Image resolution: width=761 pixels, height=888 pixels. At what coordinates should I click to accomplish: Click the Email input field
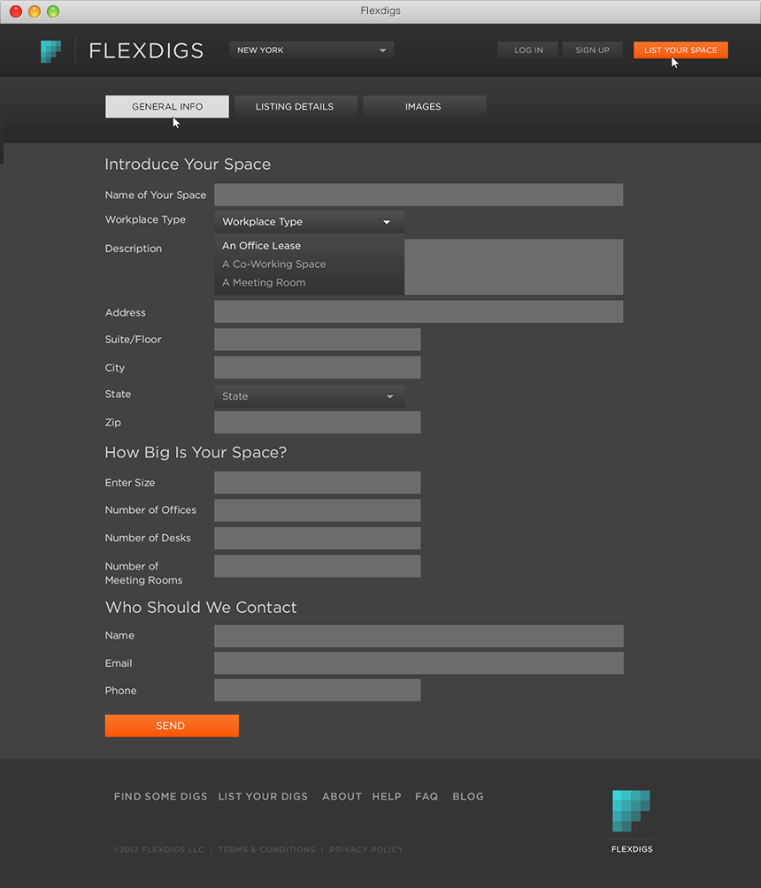(419, 663)
